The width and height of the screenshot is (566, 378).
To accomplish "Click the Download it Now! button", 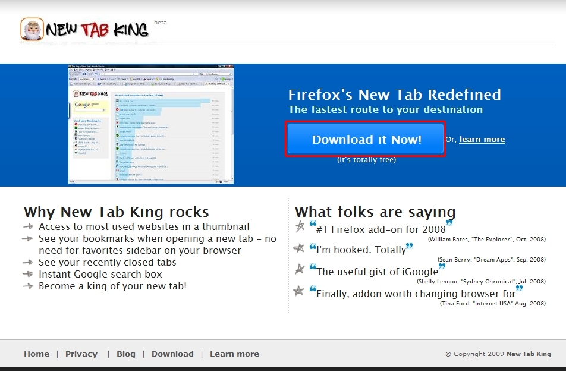I will pos(366,139).
